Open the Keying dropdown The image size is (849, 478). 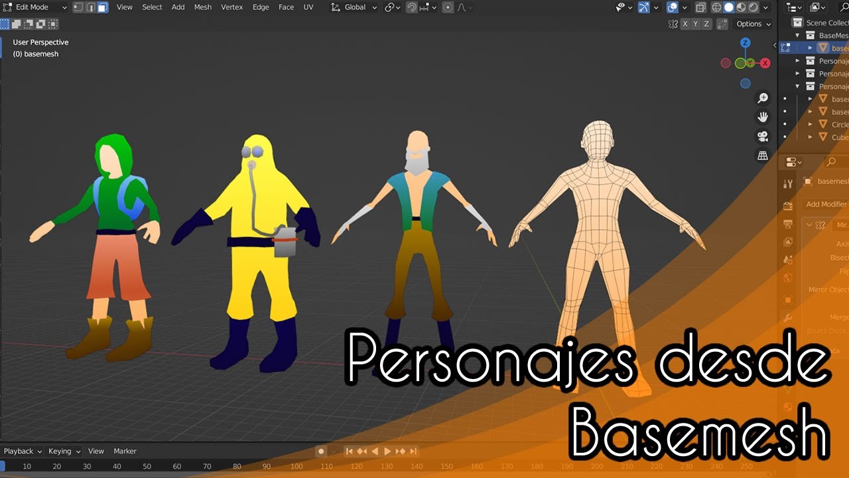64,451
